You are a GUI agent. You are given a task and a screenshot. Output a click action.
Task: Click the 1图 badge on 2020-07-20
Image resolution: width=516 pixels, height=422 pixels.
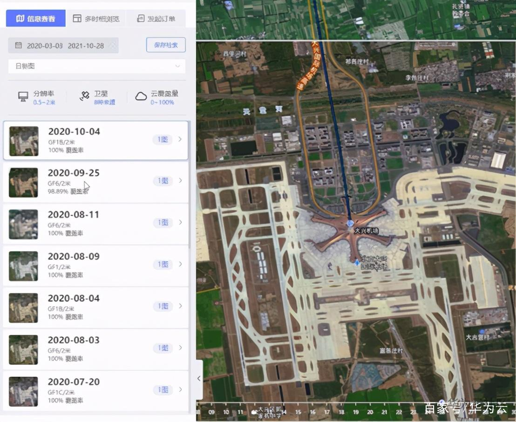coord(163,390)
